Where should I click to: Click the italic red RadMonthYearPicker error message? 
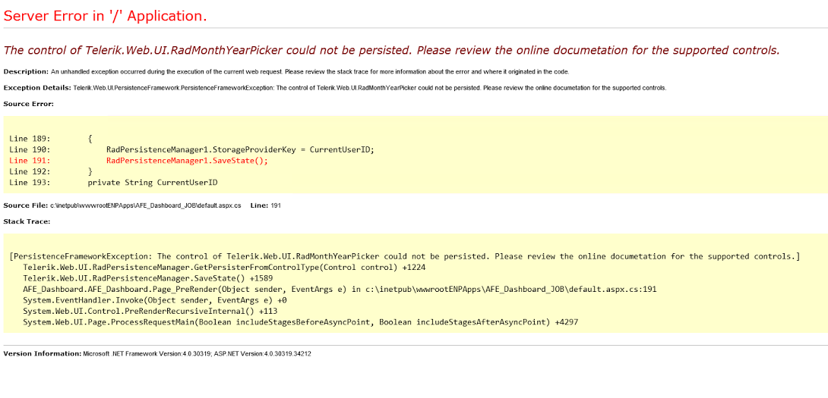391,51
